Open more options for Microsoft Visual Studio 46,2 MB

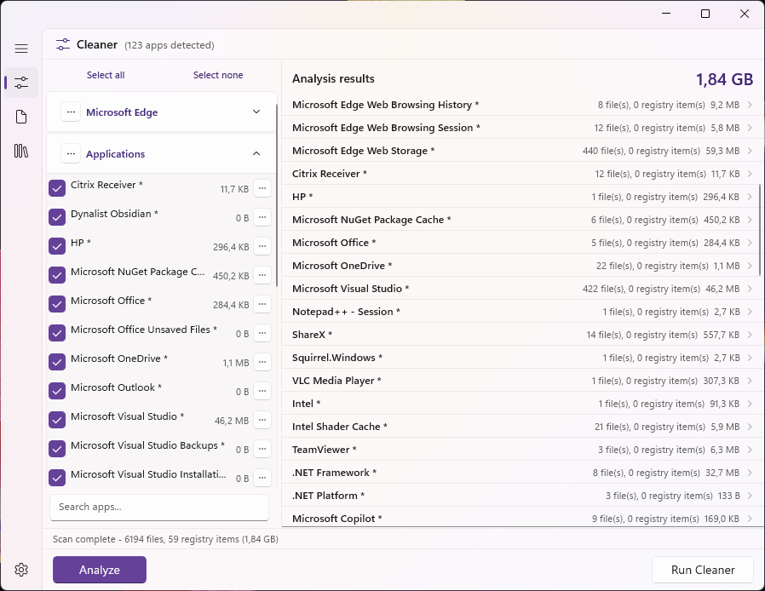pos(262,420)
